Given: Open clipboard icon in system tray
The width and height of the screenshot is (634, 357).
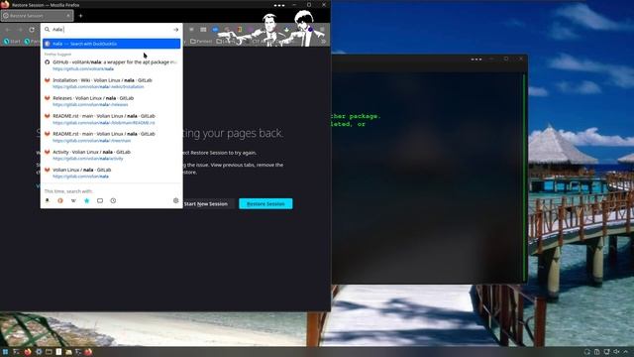Looking at the screenshot, I should 596,352.
